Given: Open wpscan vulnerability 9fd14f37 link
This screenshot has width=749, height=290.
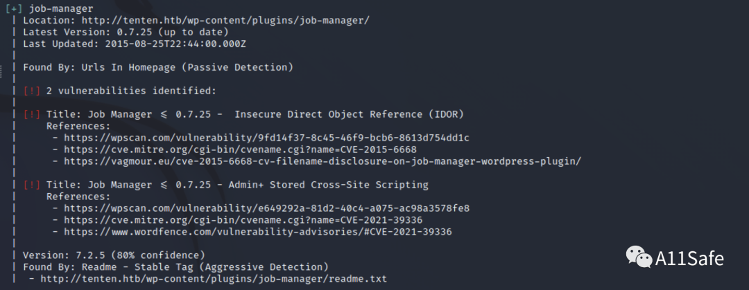Looking at the screenshot, I should (267, 138).
